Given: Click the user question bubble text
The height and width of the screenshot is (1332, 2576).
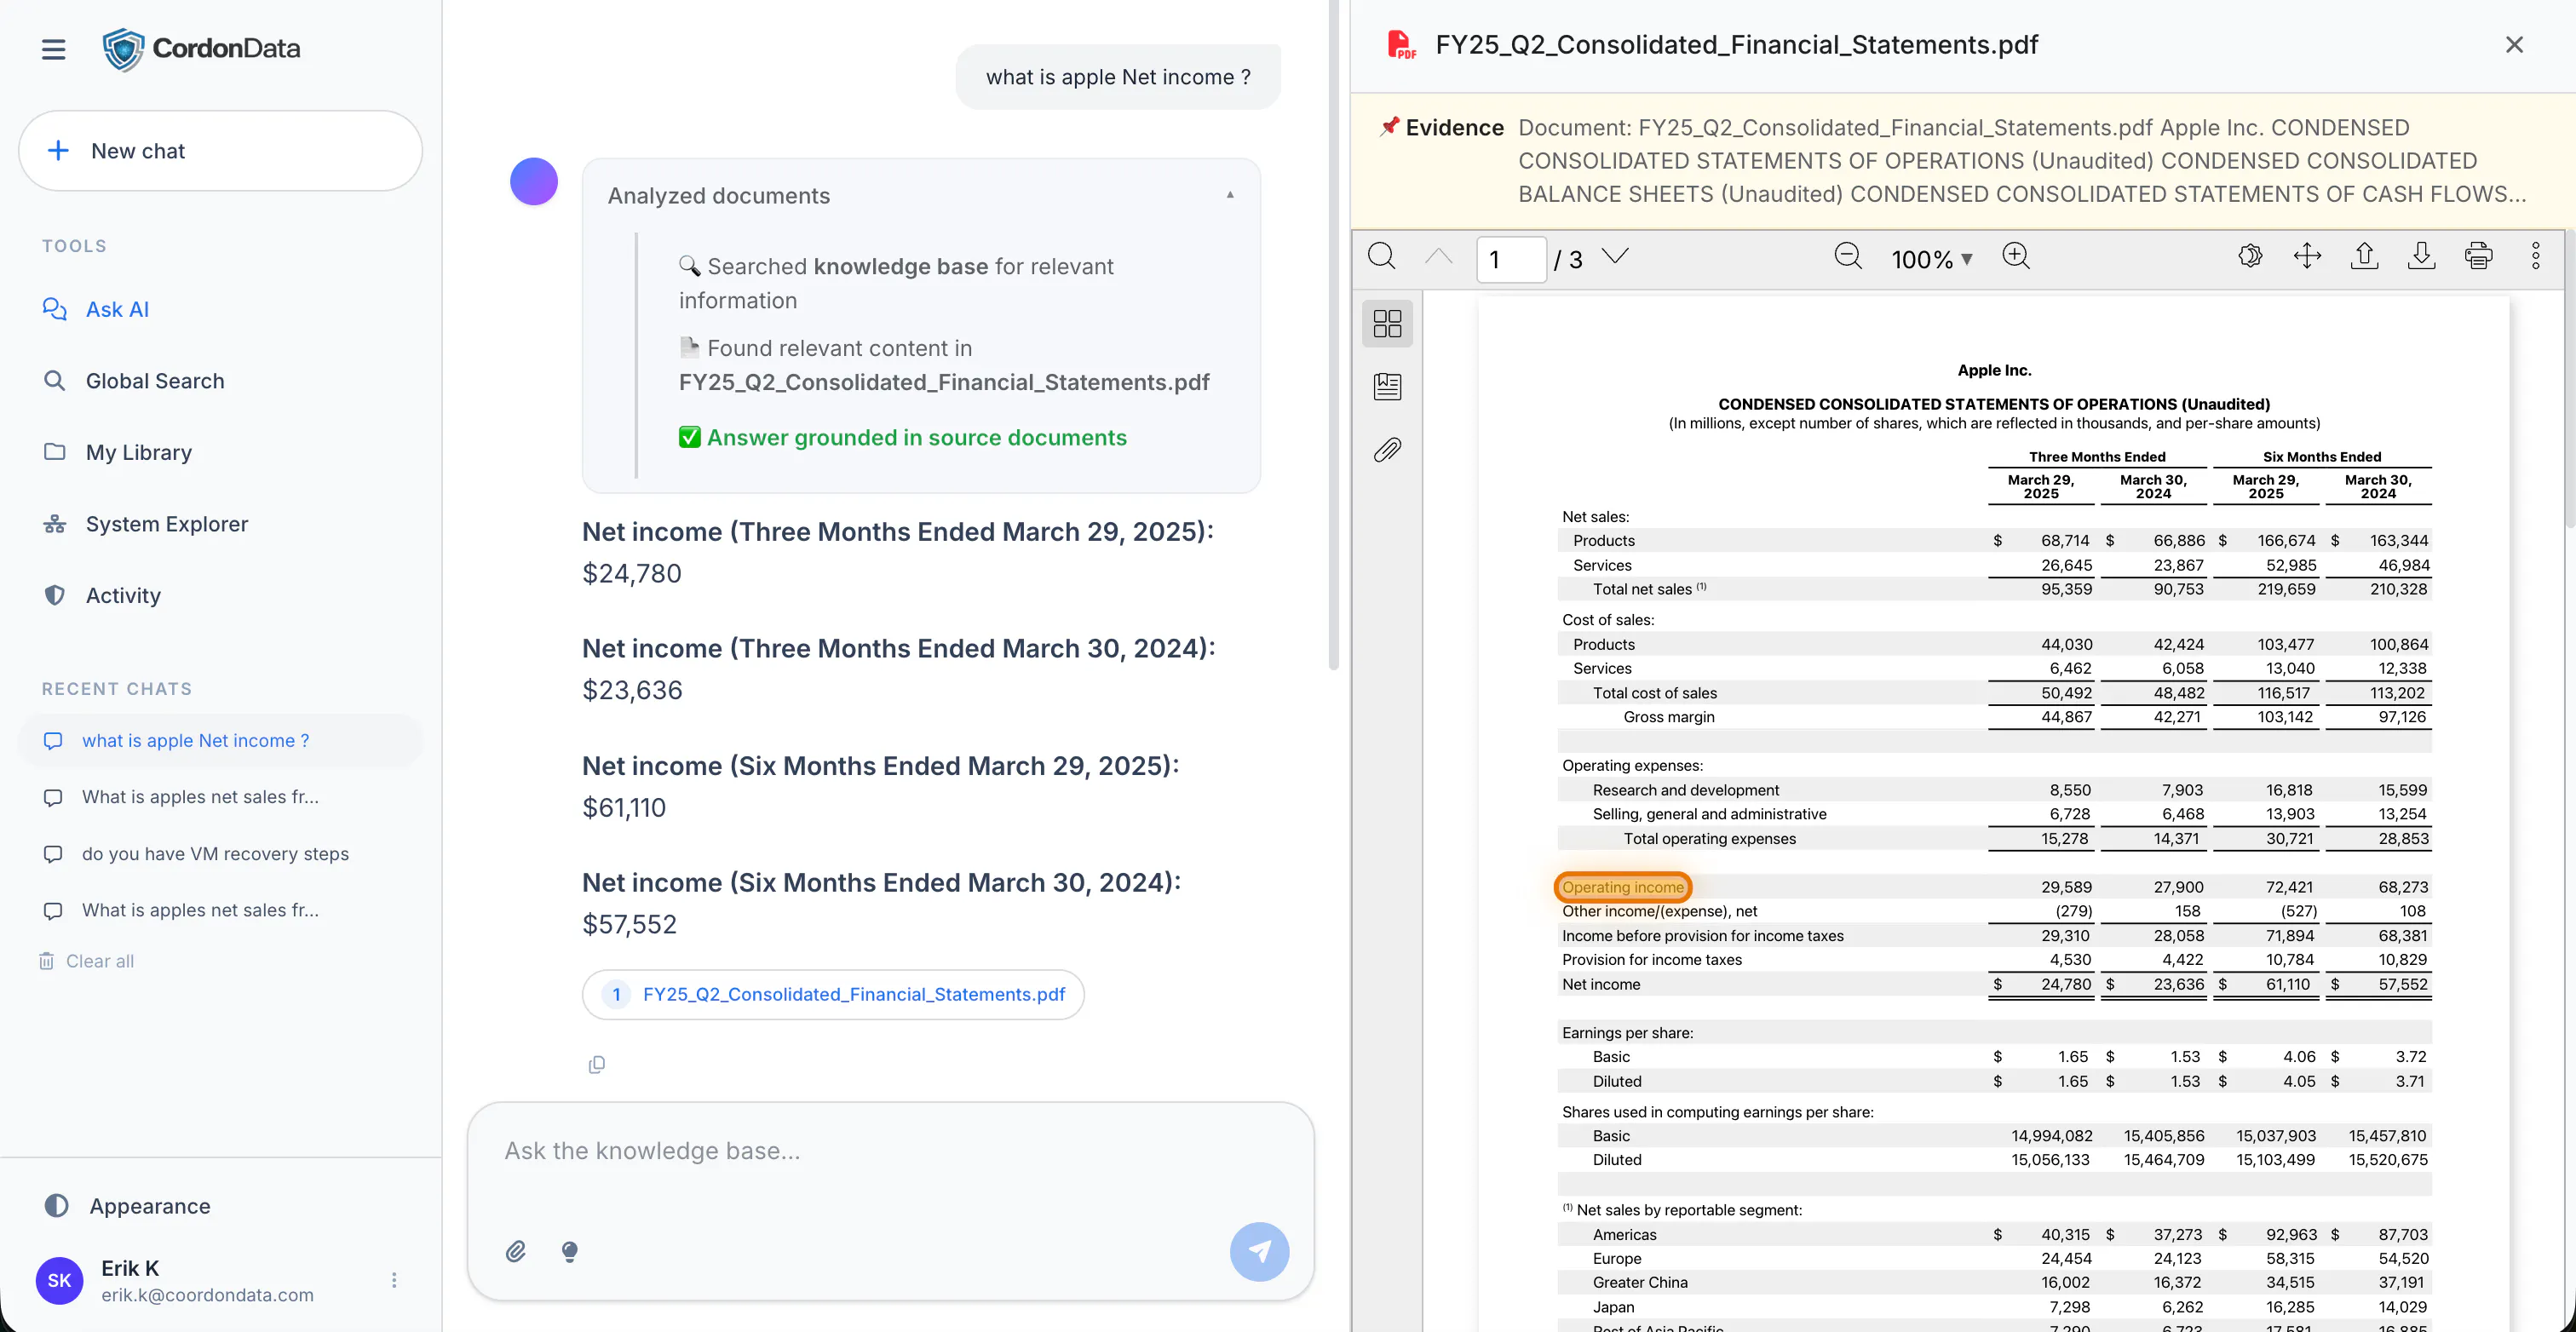Looking at the screenshot, I should coord(1118,77).
